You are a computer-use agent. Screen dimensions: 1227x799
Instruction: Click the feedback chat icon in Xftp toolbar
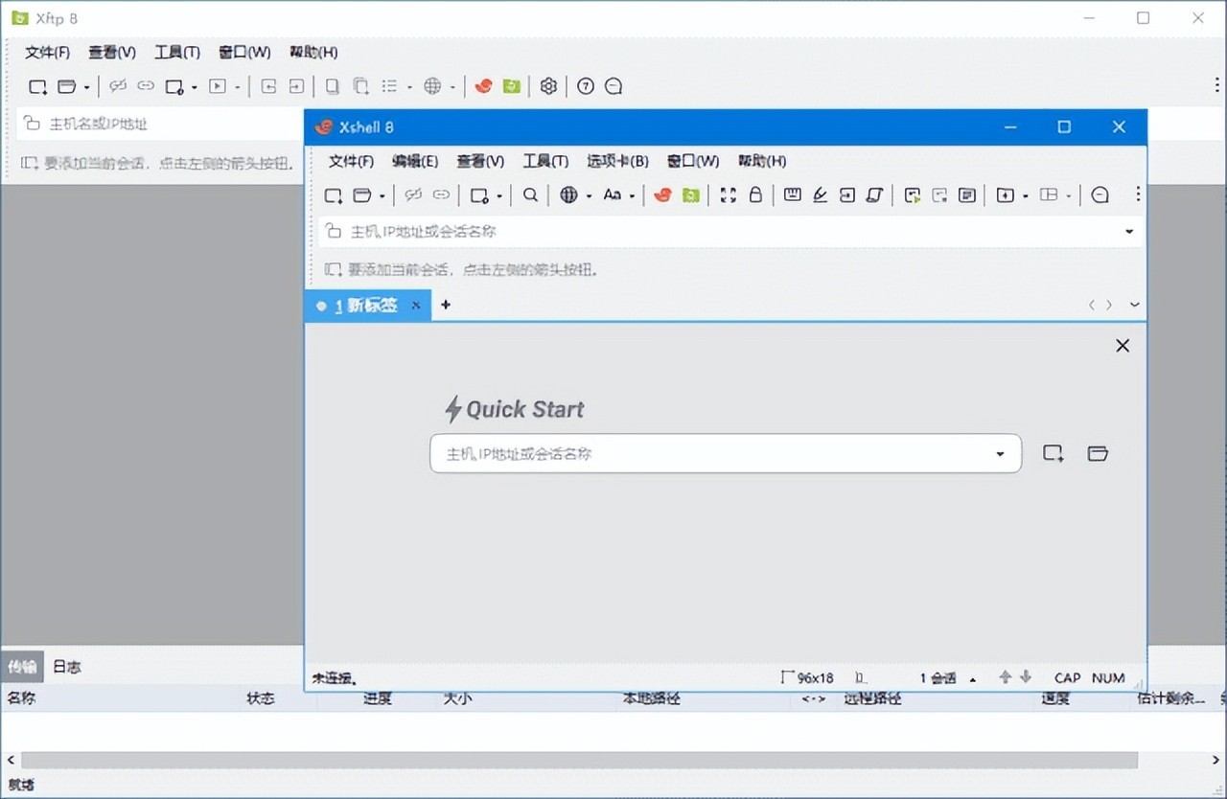613,86
